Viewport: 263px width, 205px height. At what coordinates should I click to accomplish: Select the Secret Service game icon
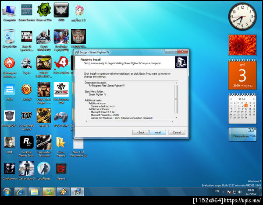27,13
